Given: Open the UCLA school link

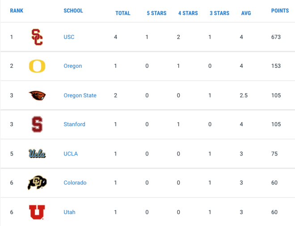Looking at the screenshot, I should tap(71, 154).
